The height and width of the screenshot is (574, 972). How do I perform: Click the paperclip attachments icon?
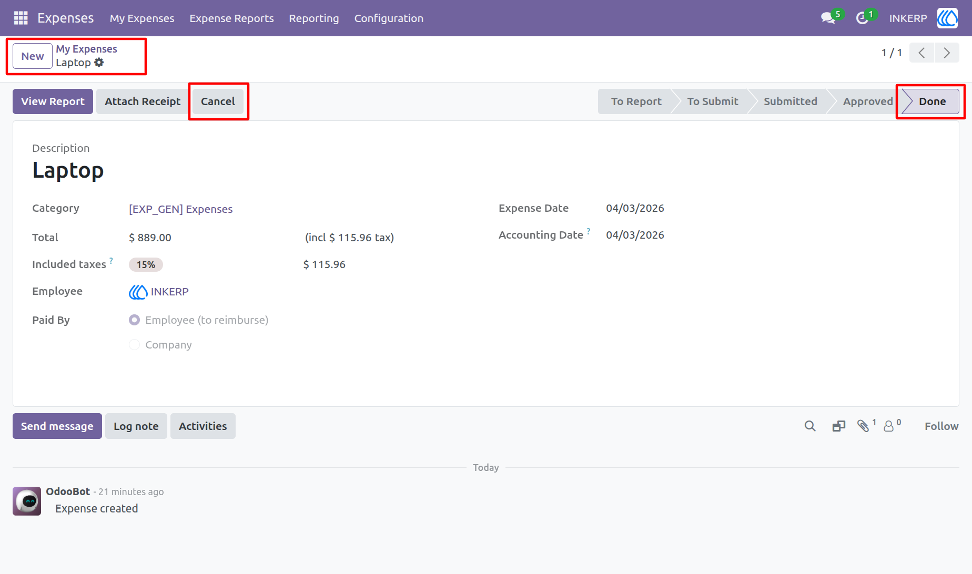tap(863, 426)
